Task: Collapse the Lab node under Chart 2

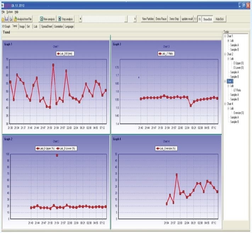Action: point(228,59)
